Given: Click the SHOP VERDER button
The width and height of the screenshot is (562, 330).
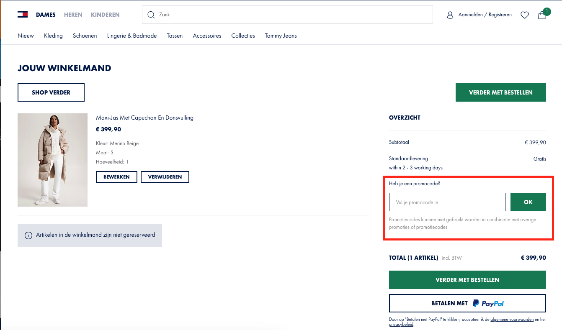Looking at the screenshot, I should coord(51,92).
